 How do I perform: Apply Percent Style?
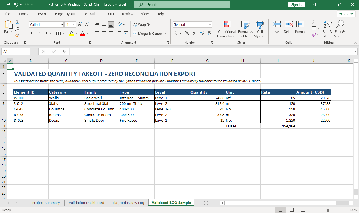click(x=187, y=33)
